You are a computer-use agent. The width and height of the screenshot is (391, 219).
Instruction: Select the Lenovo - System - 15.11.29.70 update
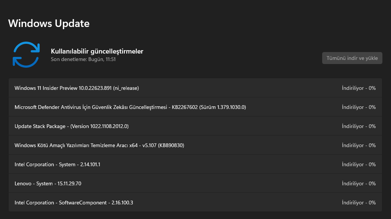coord(195,183)
